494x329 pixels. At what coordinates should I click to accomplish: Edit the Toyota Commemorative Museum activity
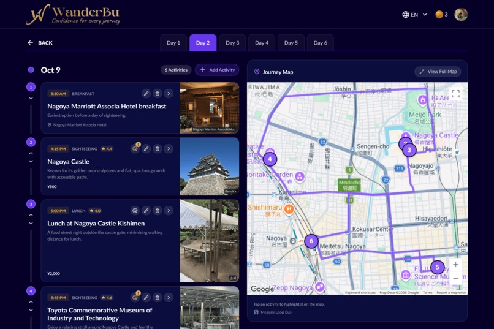146,297
